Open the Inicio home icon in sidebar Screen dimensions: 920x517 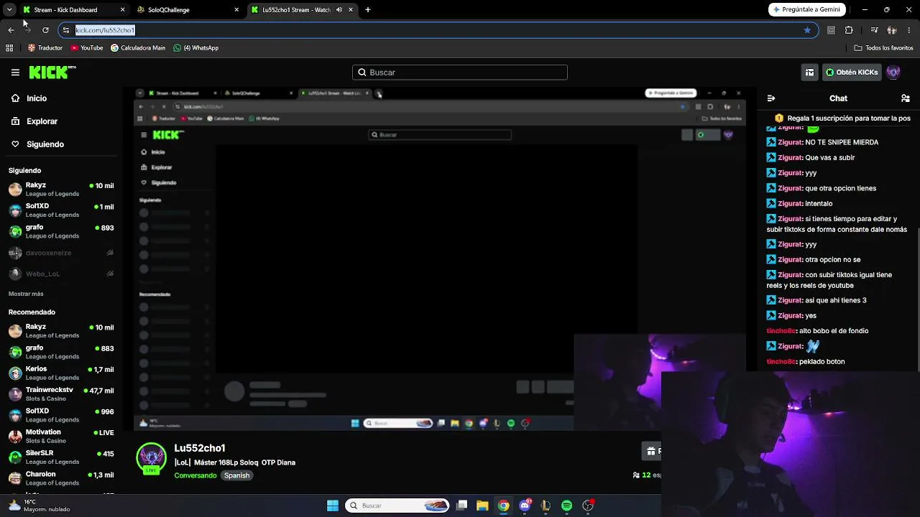click(15, 98)
